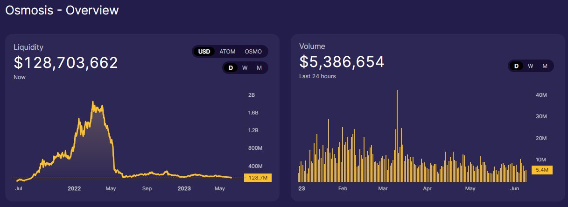Select daily (D) interval for Liquidity
The width and height of the screenshot is (568, 207).
[x=231, y=68]
